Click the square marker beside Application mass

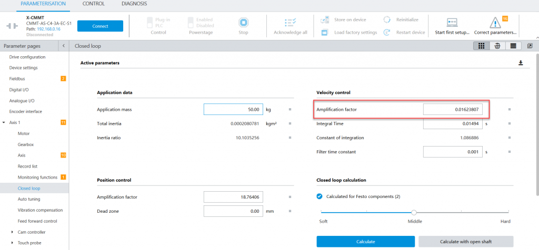tap(290, 109)
